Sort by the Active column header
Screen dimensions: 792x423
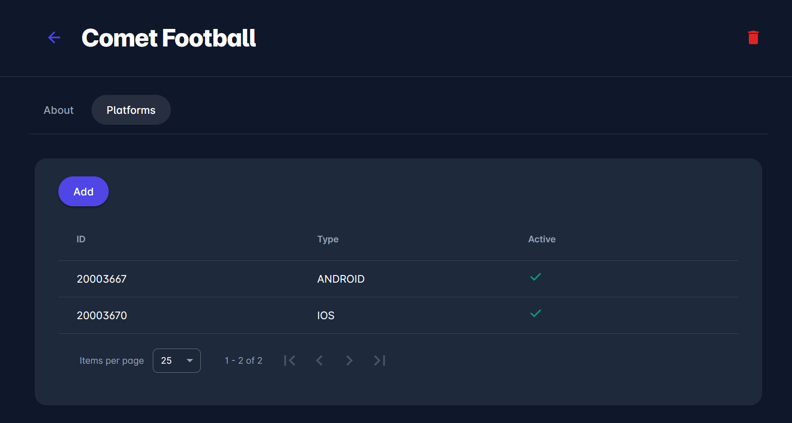[541, 239]
